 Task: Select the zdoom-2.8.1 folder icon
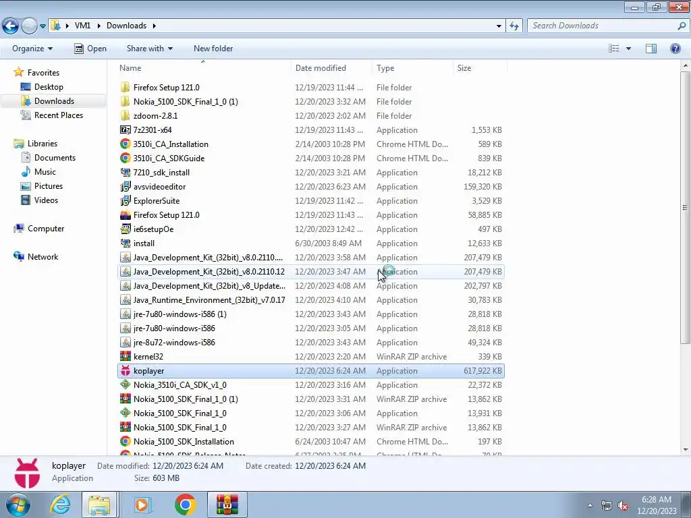coord(125,116)
